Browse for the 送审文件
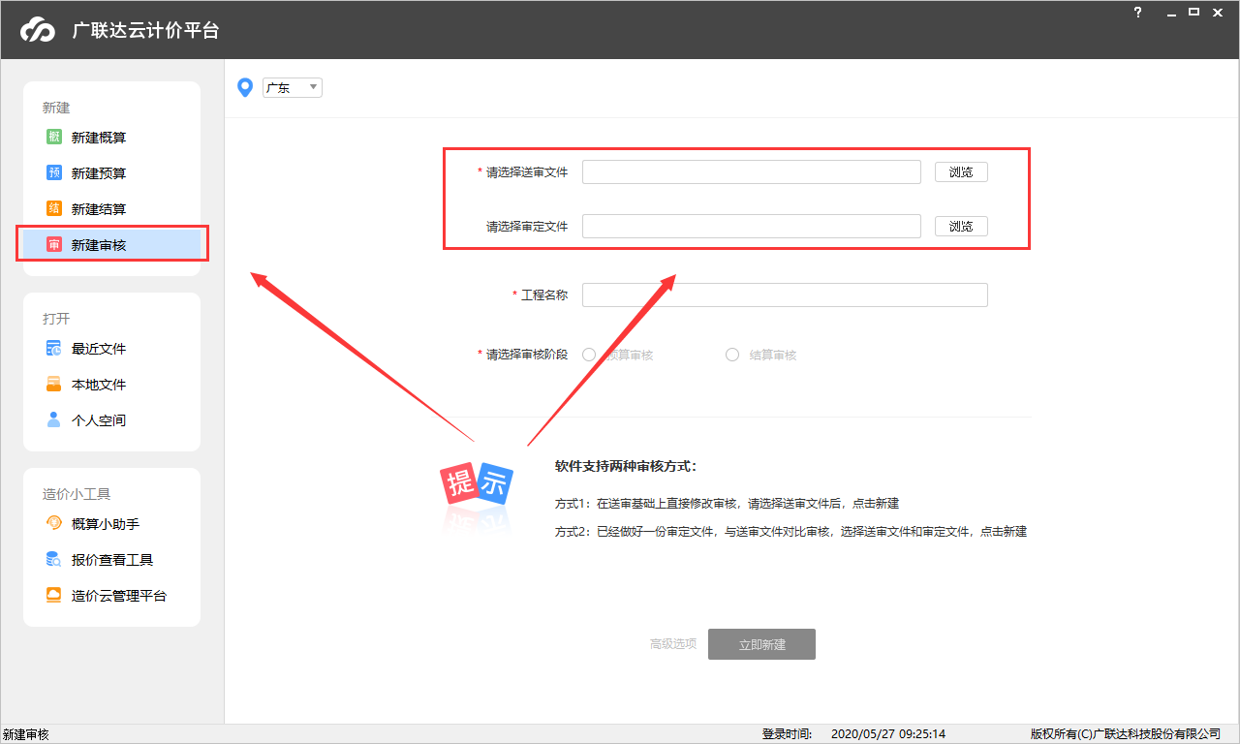This screenshot has height=744, width=1240. pyautogui.click(x=961, y=171)
